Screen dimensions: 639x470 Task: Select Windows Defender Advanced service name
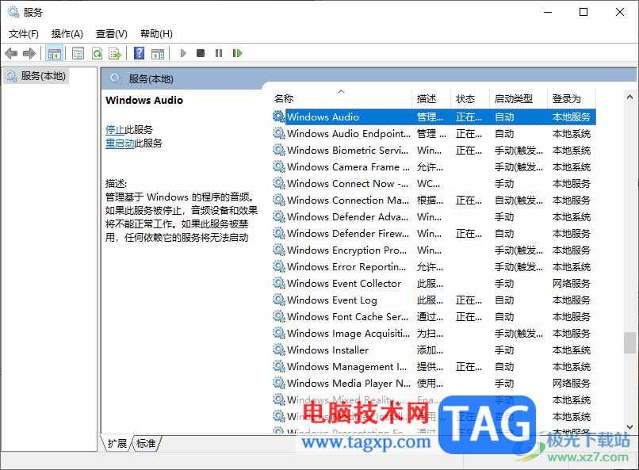click(x=347, y=217)
